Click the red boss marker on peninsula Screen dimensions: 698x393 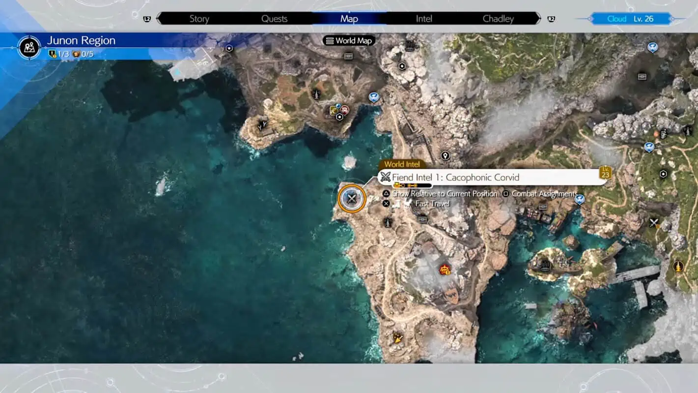445,270
